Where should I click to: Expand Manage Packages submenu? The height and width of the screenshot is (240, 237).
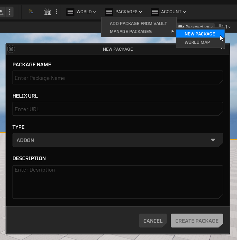[139, 32]
